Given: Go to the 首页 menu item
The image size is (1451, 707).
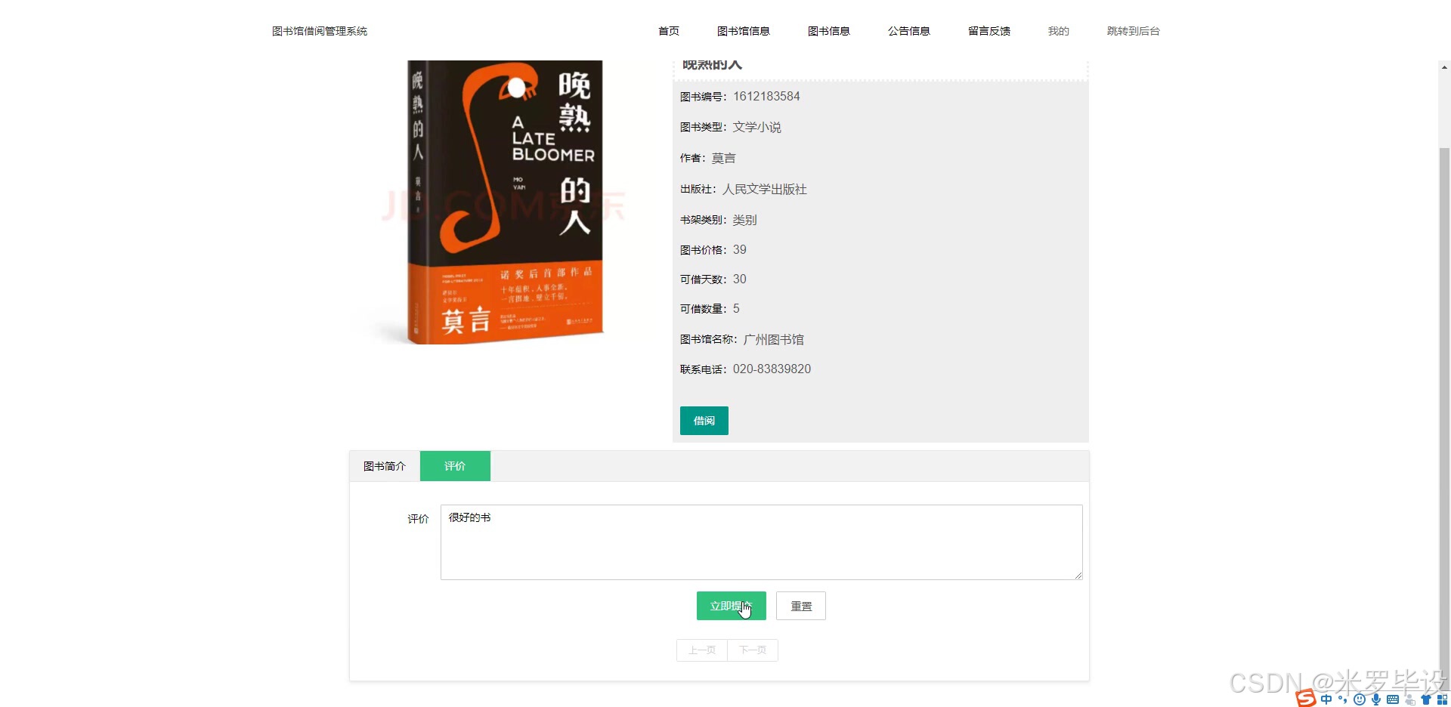Looking at the screenshot, I should coord(669,31).
